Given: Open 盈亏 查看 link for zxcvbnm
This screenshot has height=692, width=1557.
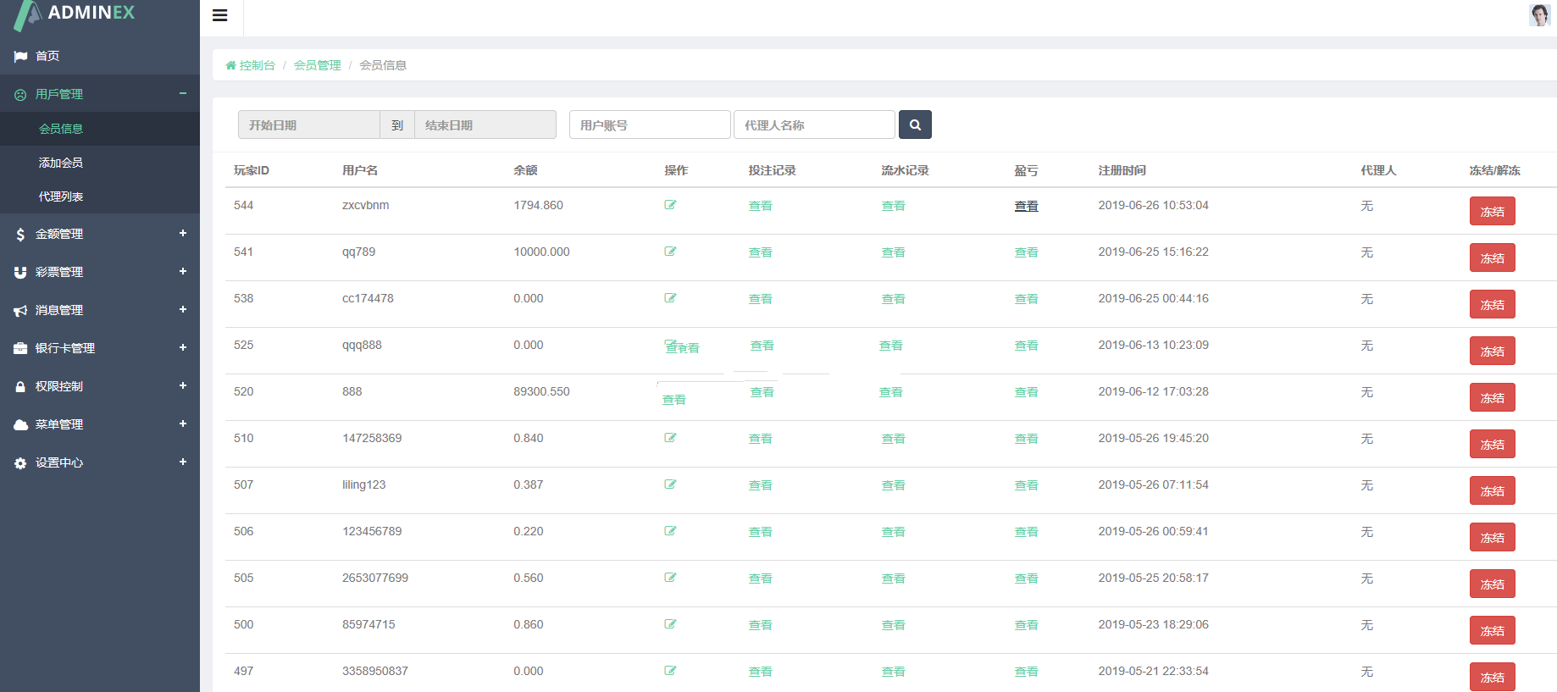Looking at the screenshot, I should click(1026, 206).
